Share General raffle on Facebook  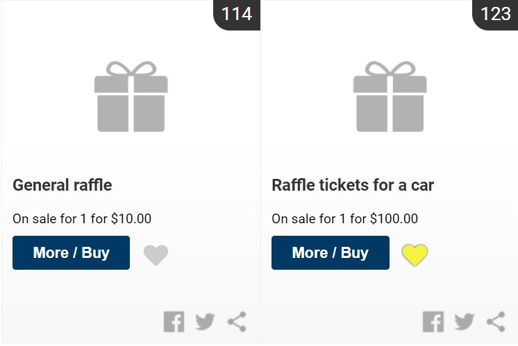(x=174, y=322)
